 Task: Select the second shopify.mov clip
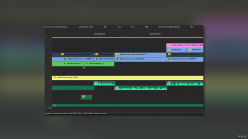coord(195,50)
